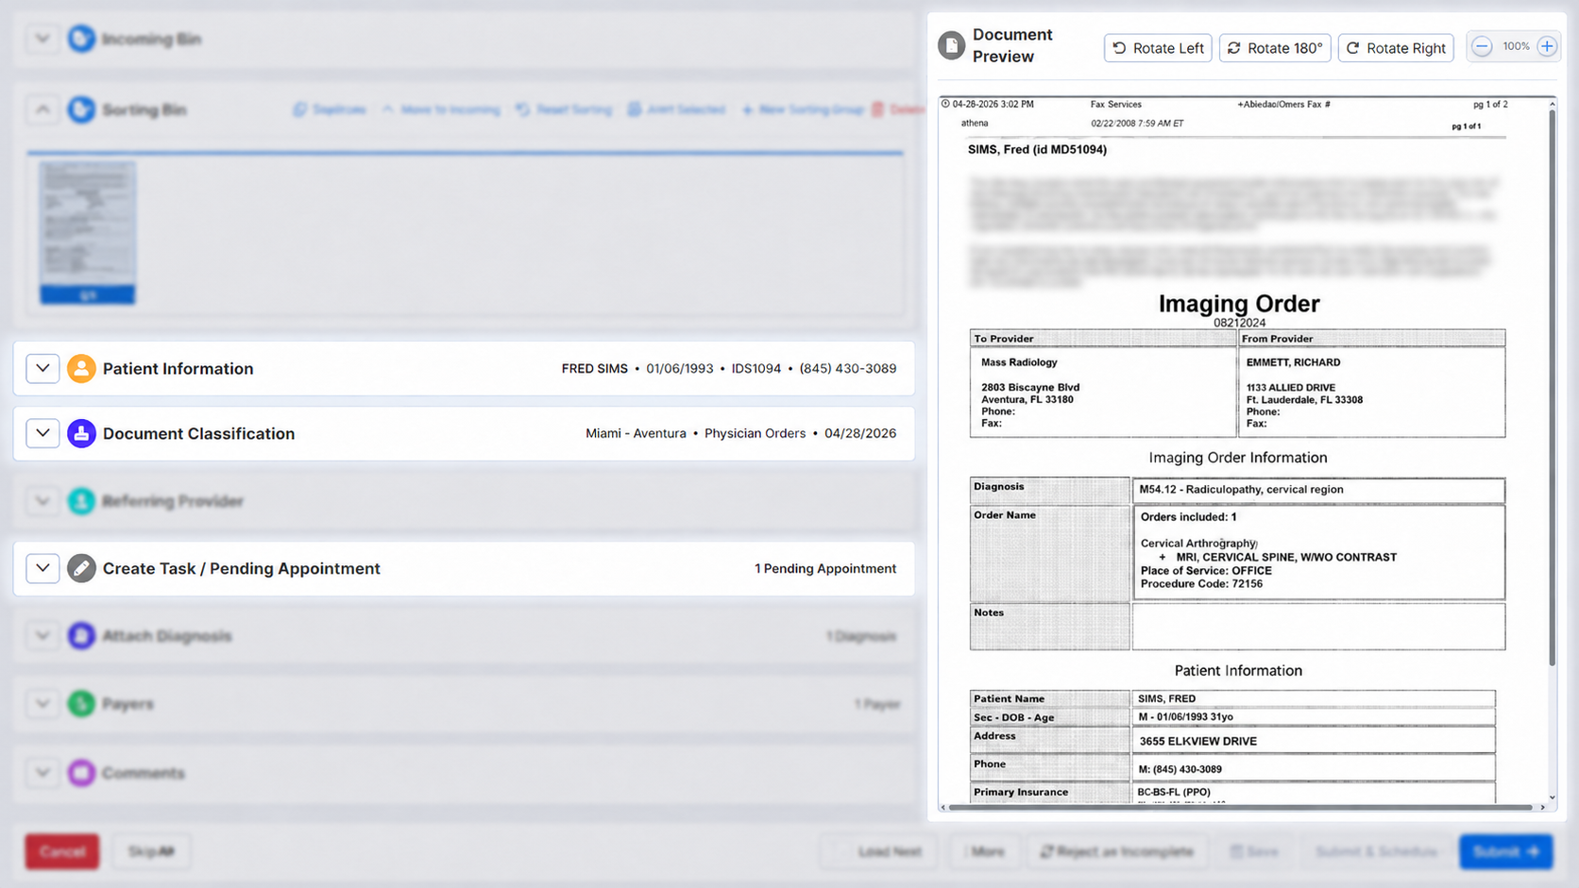Zoom in the document preview with plus icon
Viewport: 1579px width, 888px height.
(x=1547, y=46)
